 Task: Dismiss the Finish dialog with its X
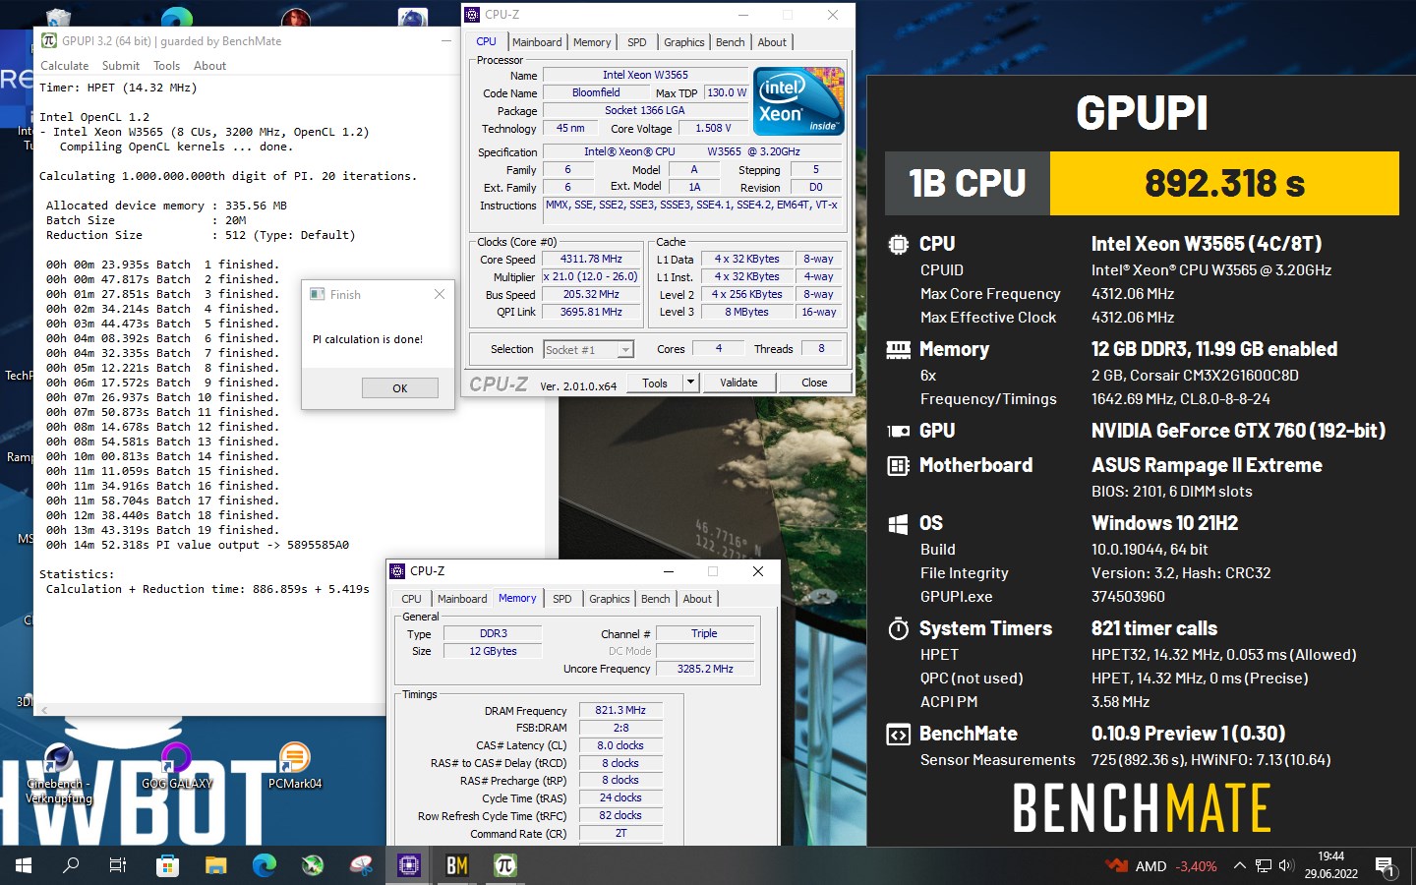tap(440, 294)
